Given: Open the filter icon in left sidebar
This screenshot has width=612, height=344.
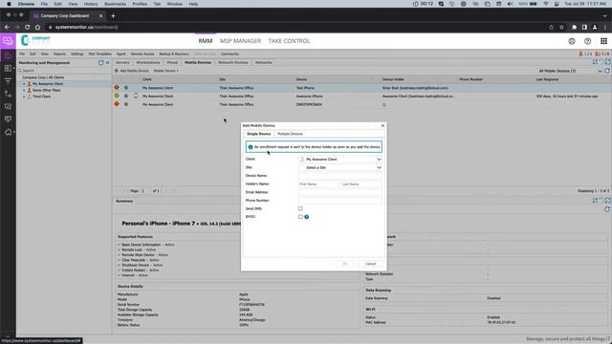Looking at the screenshot, I should click(8, 81).
